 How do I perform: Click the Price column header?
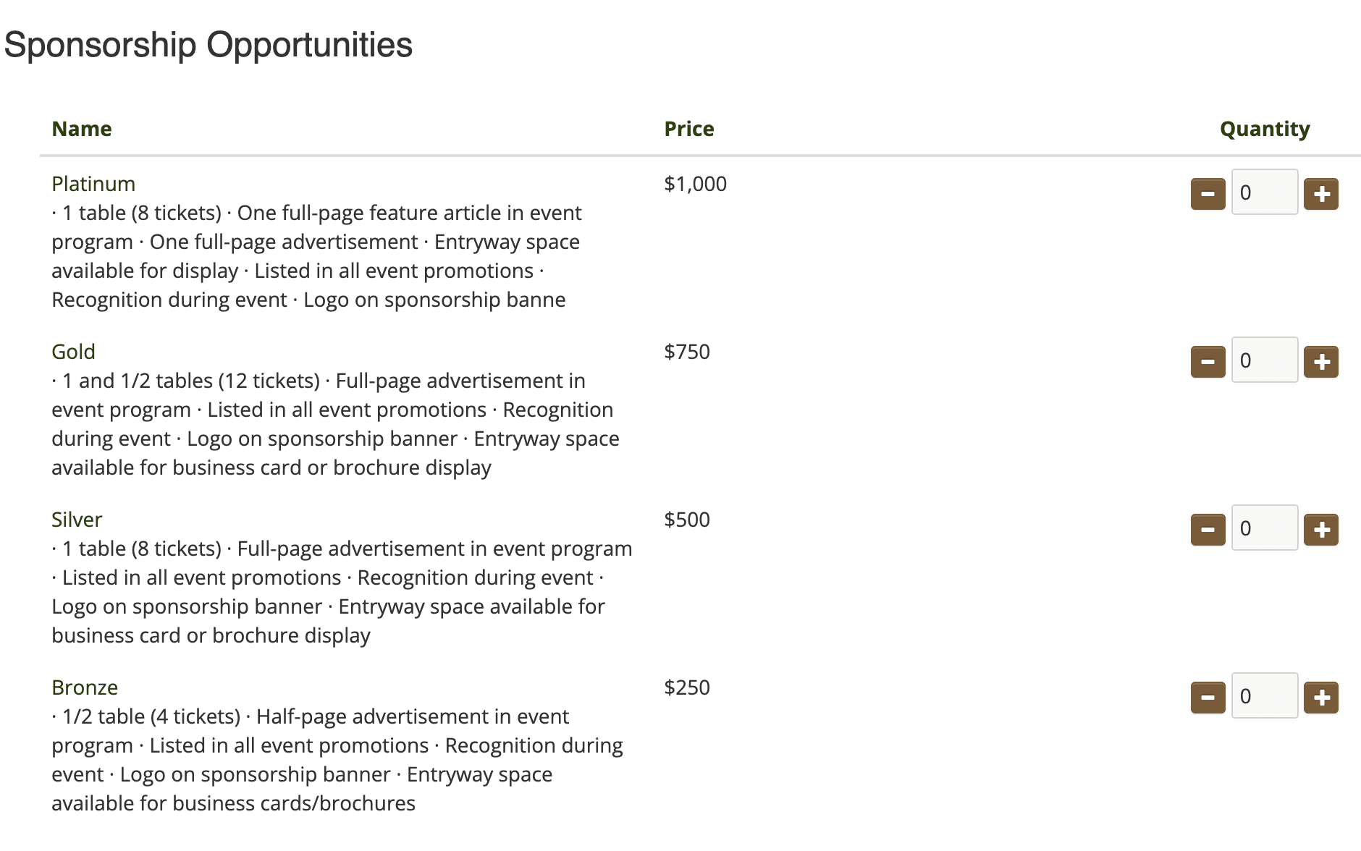[x=689, y=129]
